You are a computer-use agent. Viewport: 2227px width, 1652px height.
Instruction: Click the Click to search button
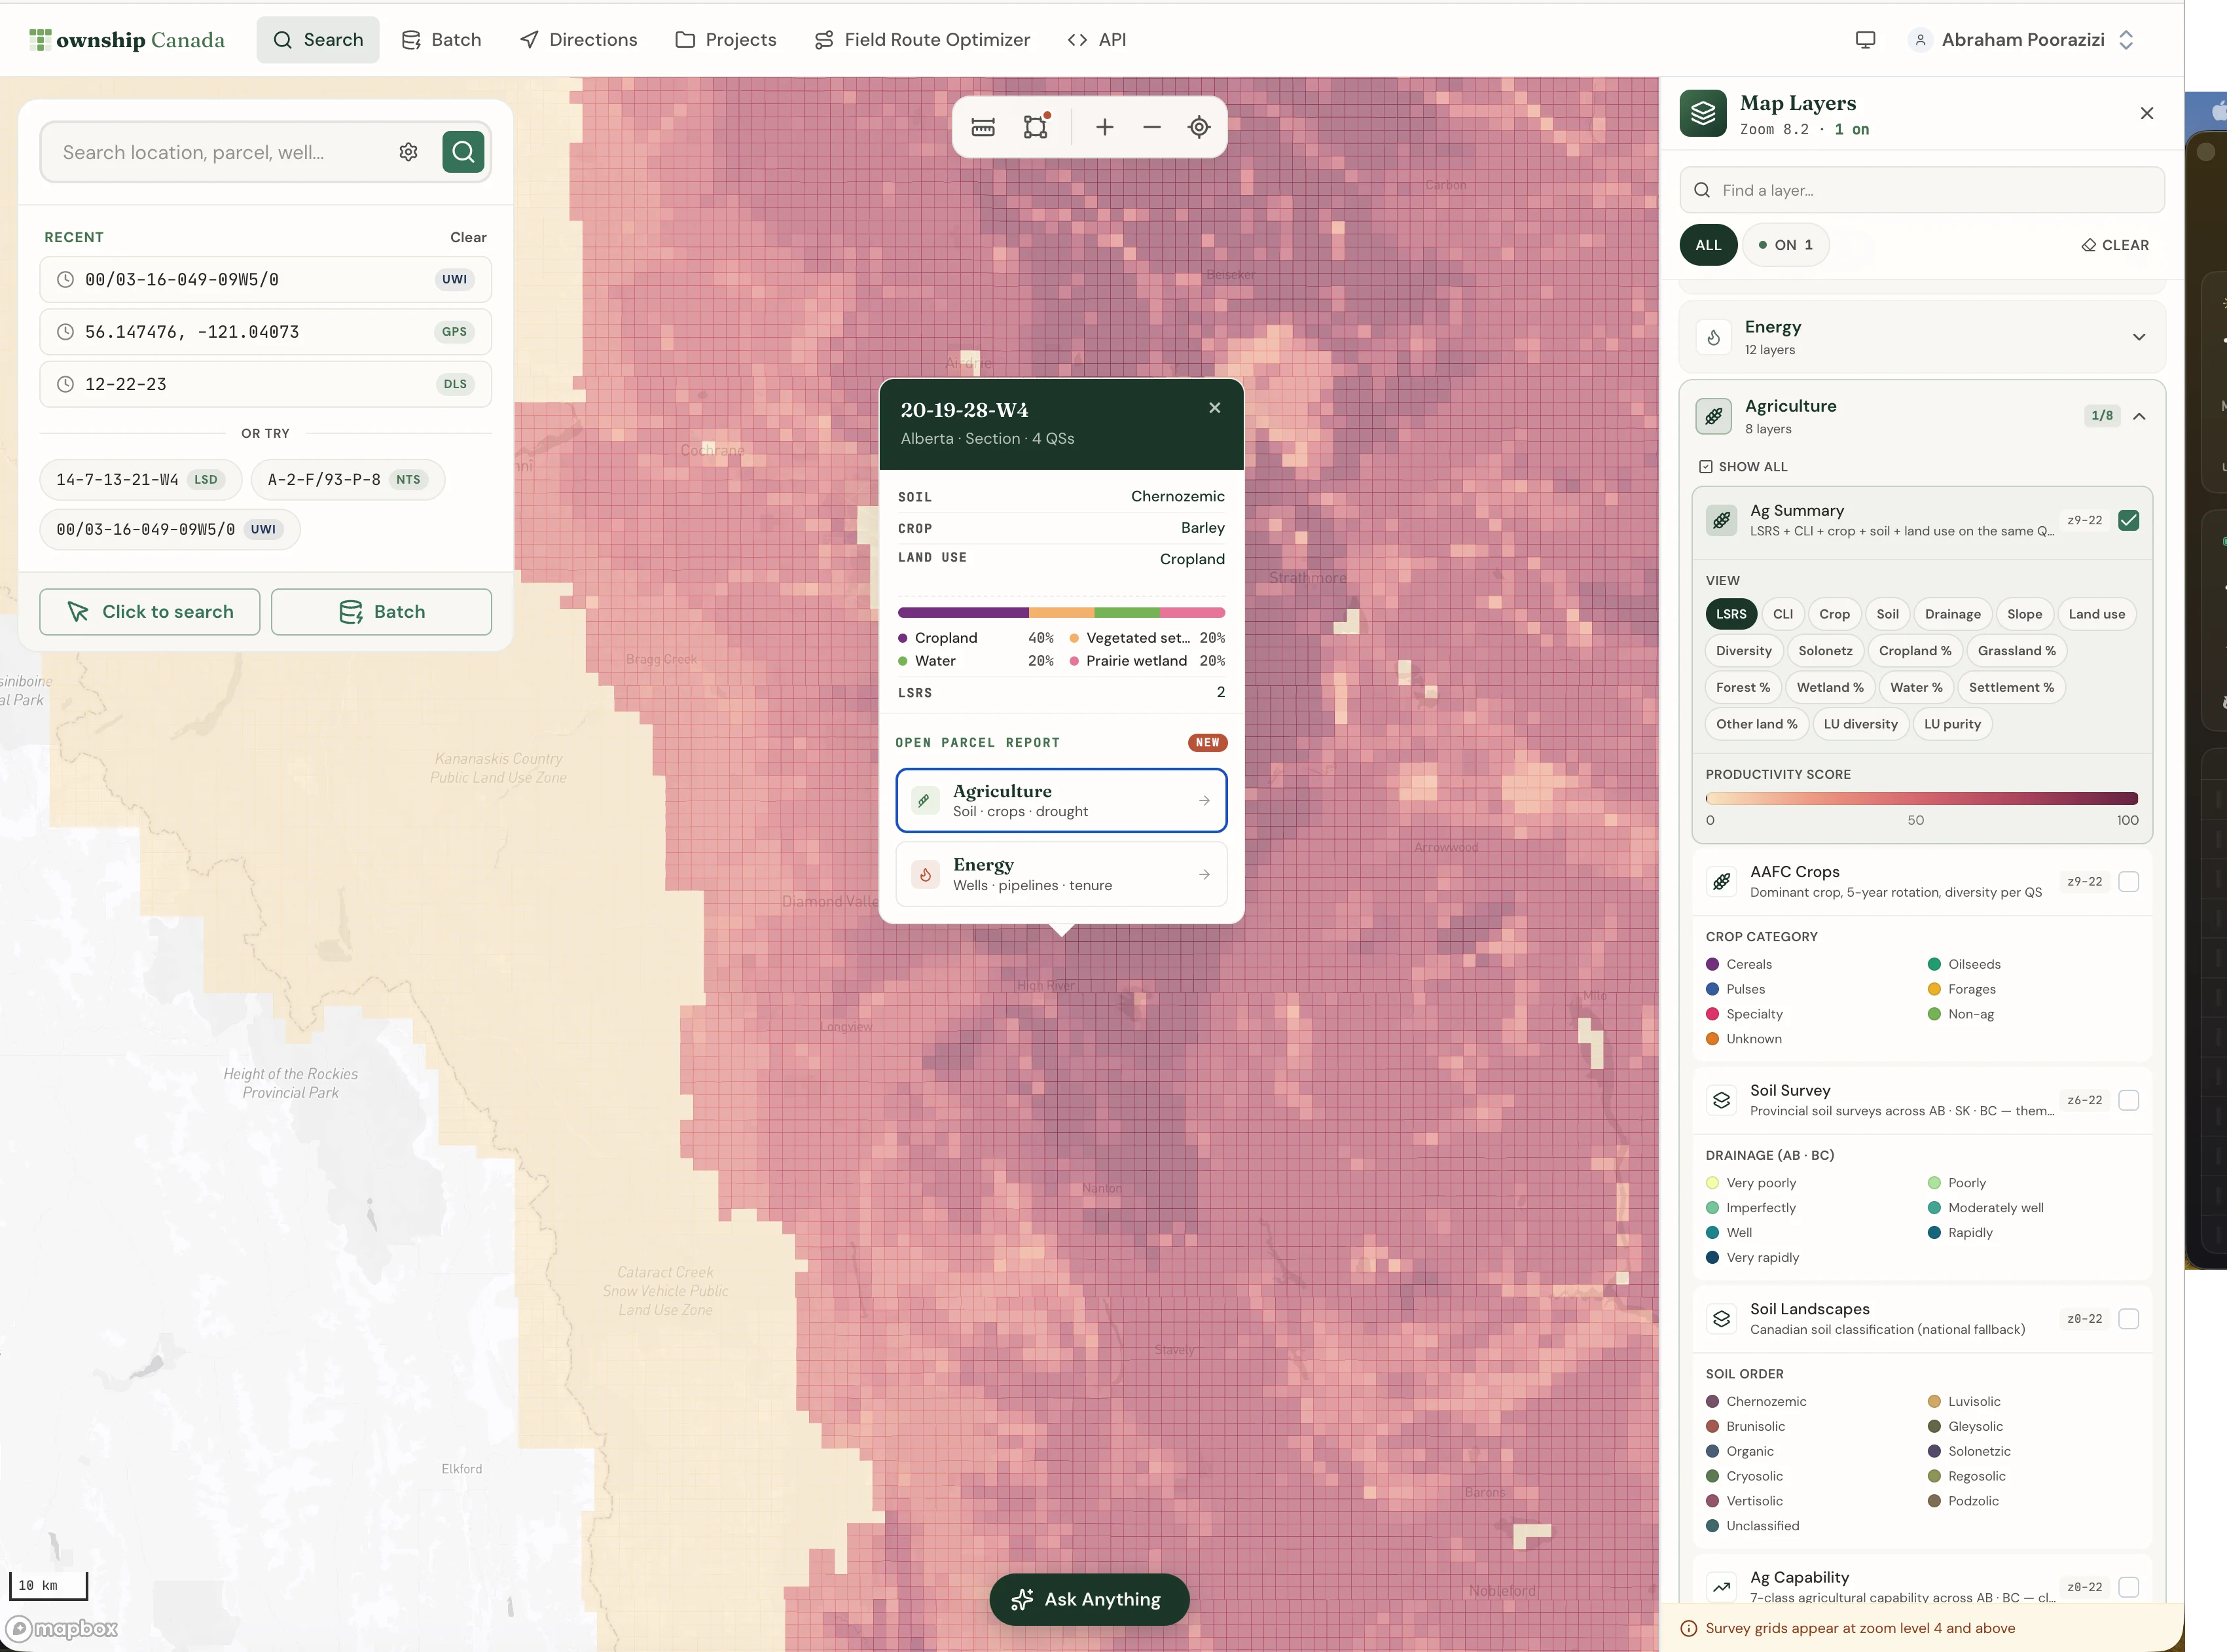(150, 612)
